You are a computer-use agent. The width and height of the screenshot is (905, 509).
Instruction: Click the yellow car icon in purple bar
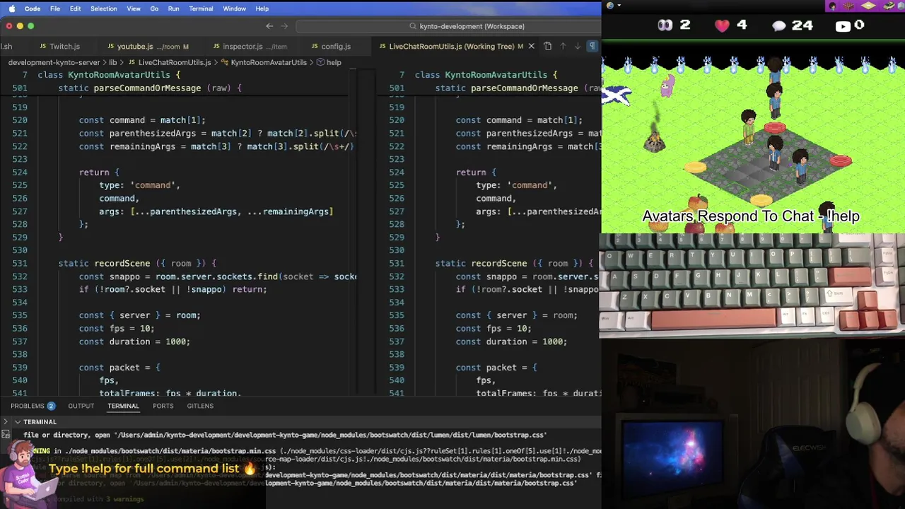(889, 6)
